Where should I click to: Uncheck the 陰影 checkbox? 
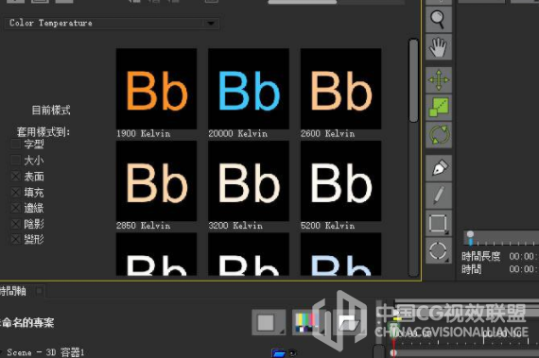pos(16,224)
